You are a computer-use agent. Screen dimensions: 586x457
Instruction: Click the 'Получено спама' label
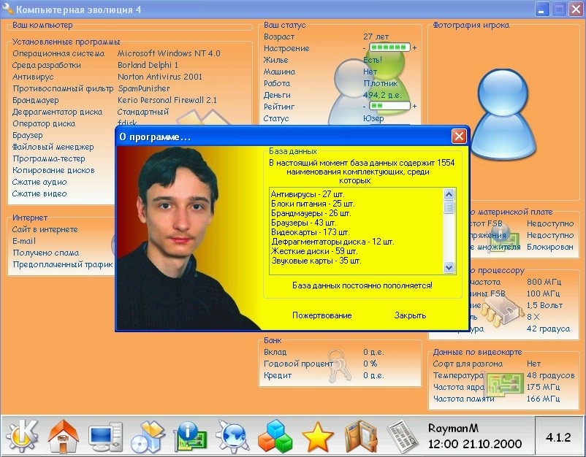tap(45, 253)
